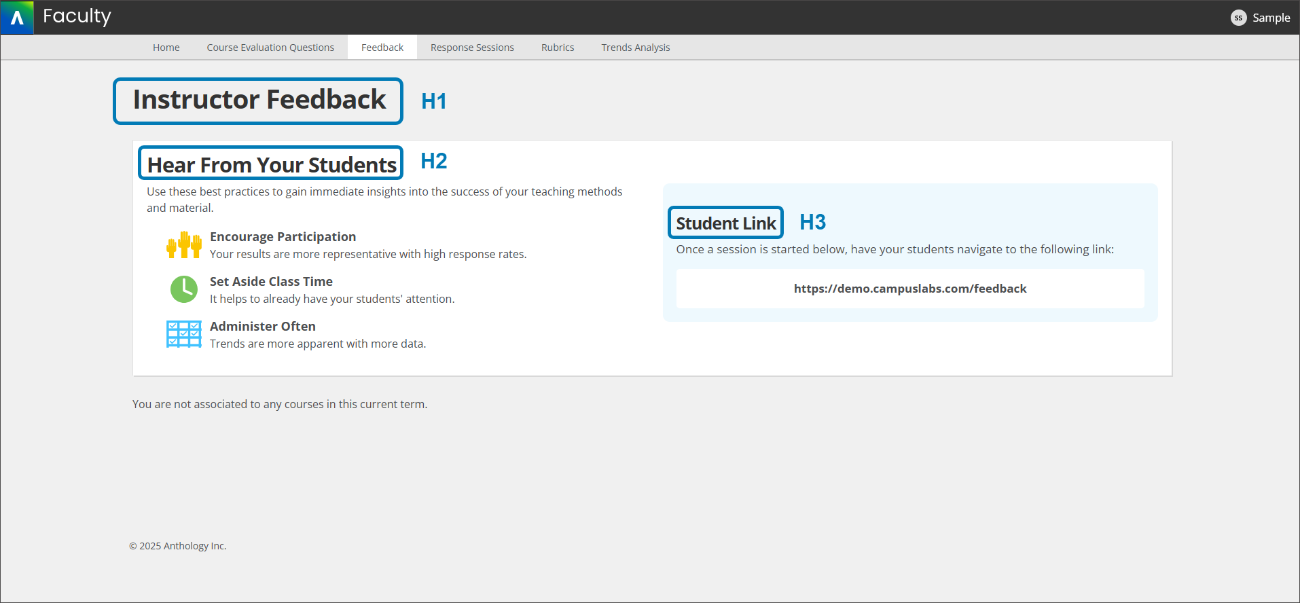Click 'Once a session is started' text
The image size is (1300, 603).
(x=895, y=249)
